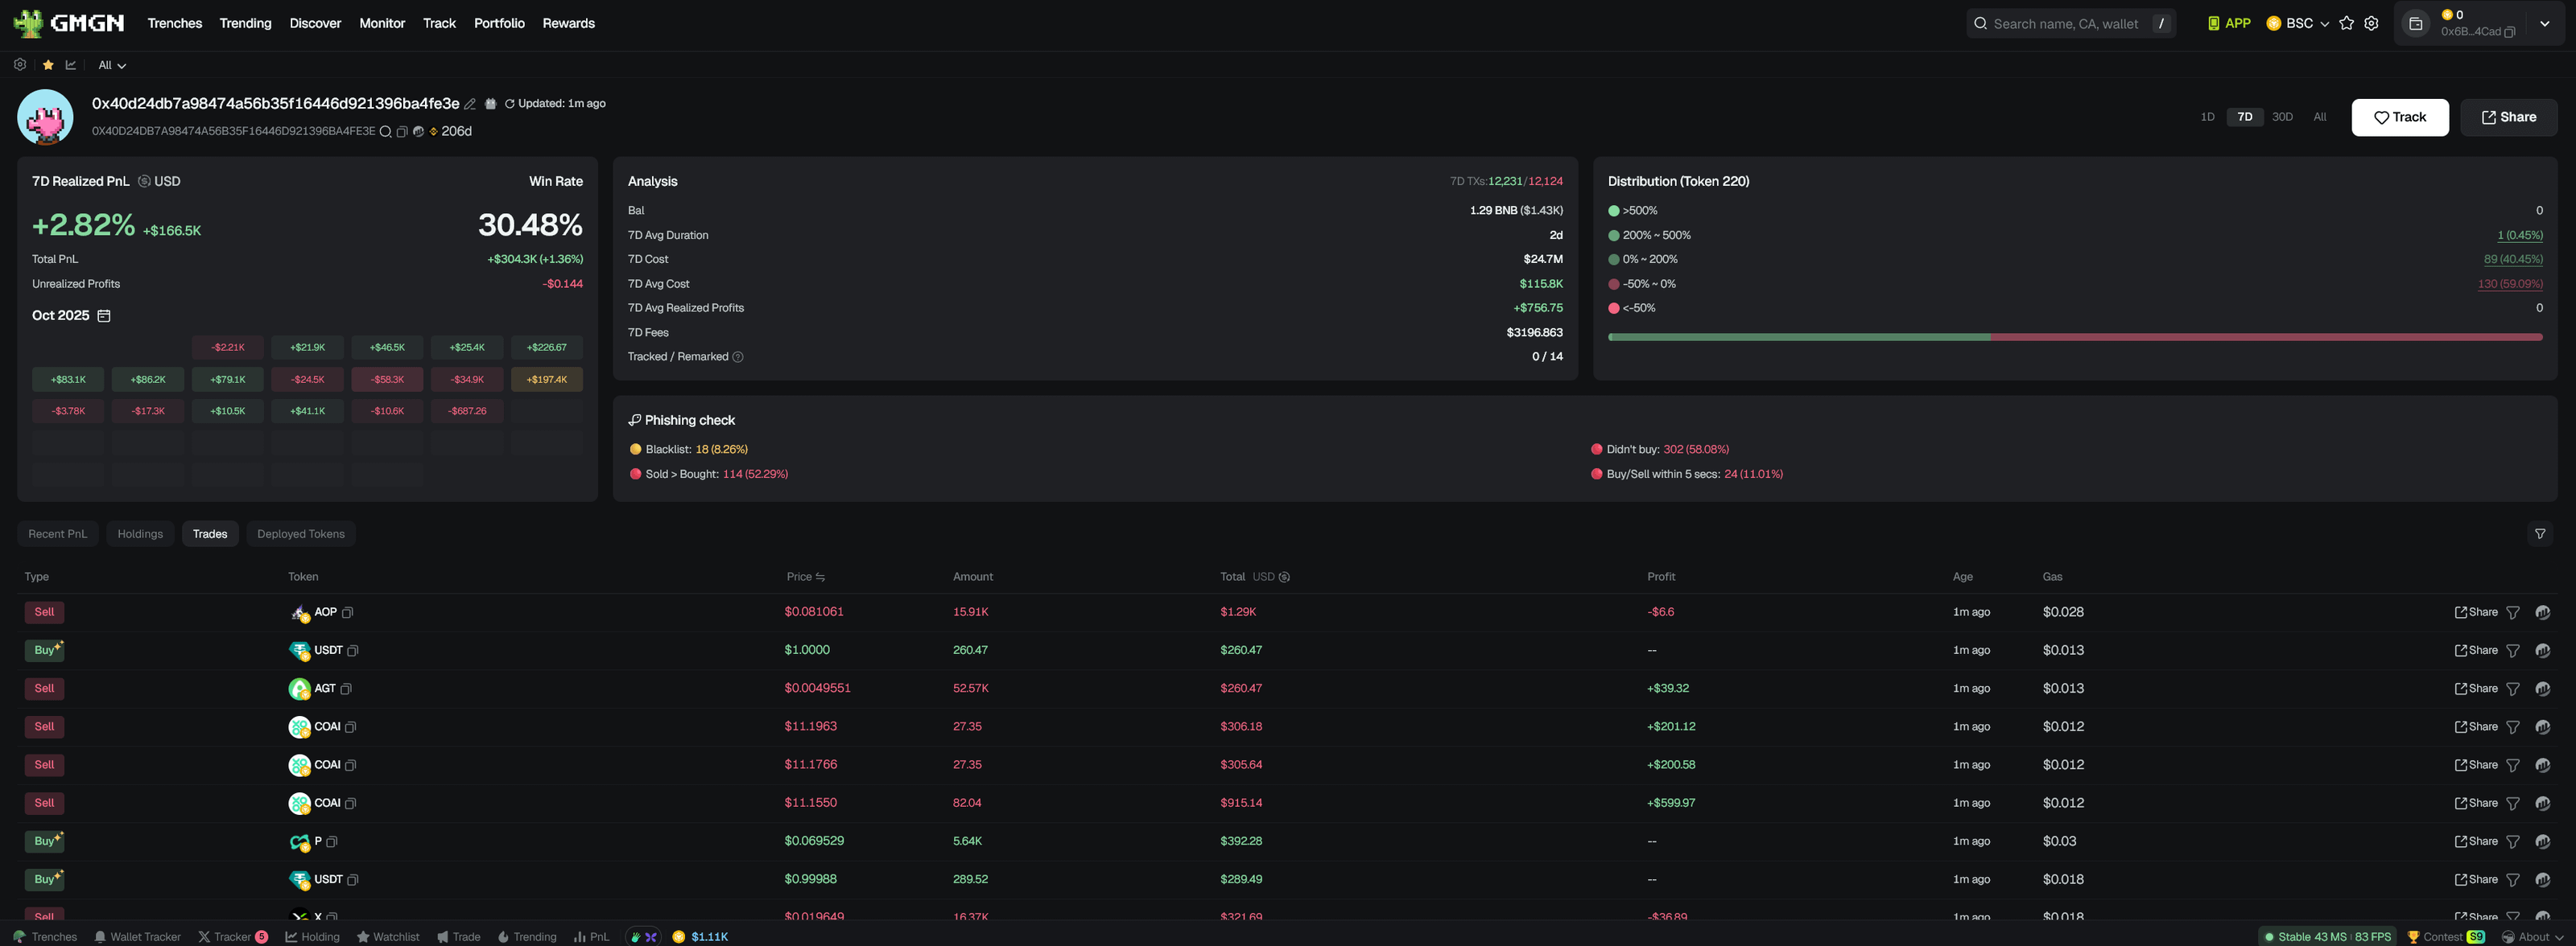Copy the wallet address below the title
Image resolution: width=2576 pixels, height=946 pixels.
tap(402, 132)
